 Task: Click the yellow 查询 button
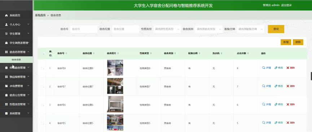coord(276,29)
